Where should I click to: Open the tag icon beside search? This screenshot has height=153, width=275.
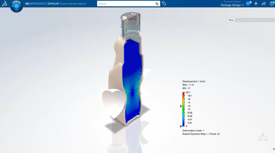pos(164,4)
